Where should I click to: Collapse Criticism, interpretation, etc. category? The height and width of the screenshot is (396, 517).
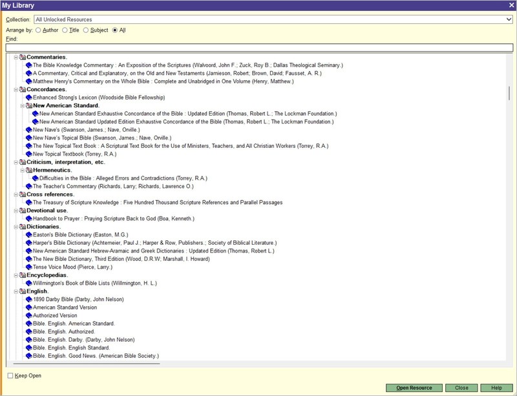16,162
